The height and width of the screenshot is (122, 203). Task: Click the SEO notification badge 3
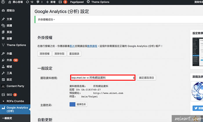15,95
